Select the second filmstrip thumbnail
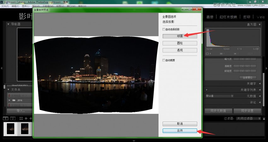268x142 pixels. pyautogui.click(x=25, y=129)
